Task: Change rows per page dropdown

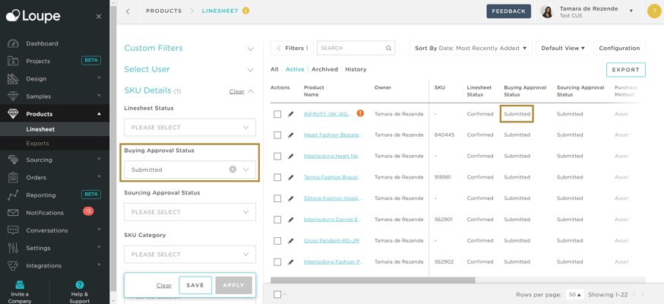Action: click(x=574, y=294)
